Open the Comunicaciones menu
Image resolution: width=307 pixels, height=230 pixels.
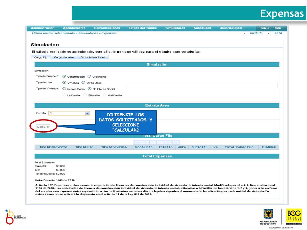[x=107, y=28]
